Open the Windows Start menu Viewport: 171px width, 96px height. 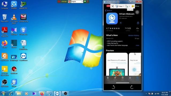(x=3, y=94)
